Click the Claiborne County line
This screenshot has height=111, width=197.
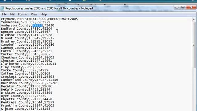click(29, 64)
